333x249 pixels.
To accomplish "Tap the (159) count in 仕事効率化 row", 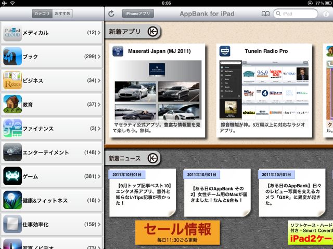I will [x=90, y=224].
